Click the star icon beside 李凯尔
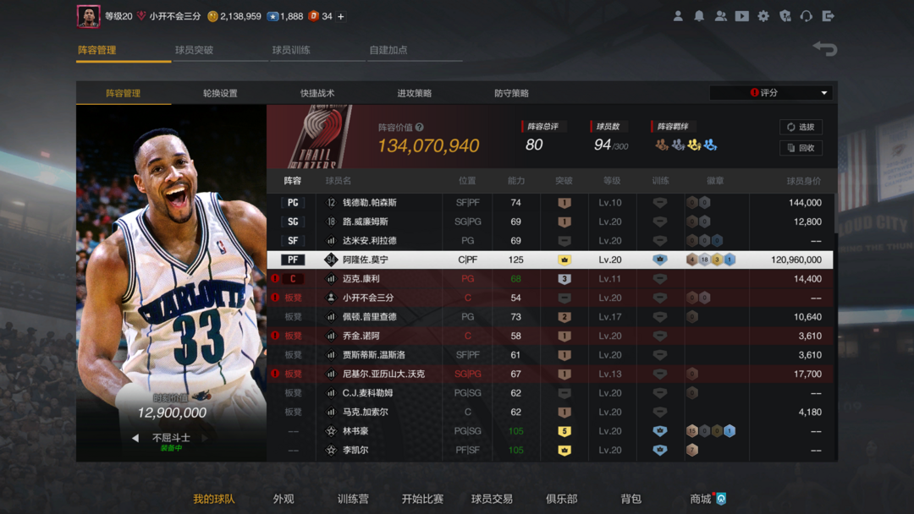This screenshot has height=514, width=914. [x=331, y=450]
